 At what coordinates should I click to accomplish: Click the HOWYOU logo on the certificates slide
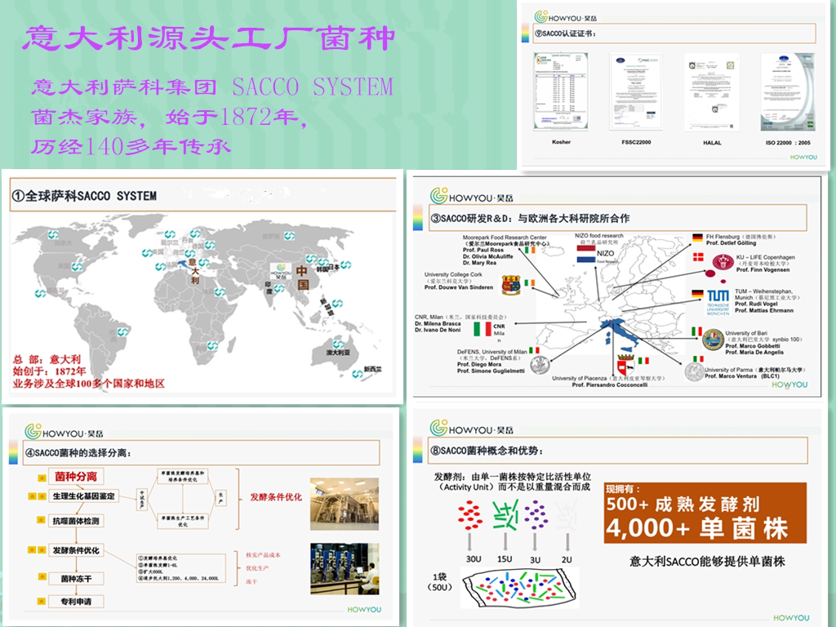tap(565, 17)
